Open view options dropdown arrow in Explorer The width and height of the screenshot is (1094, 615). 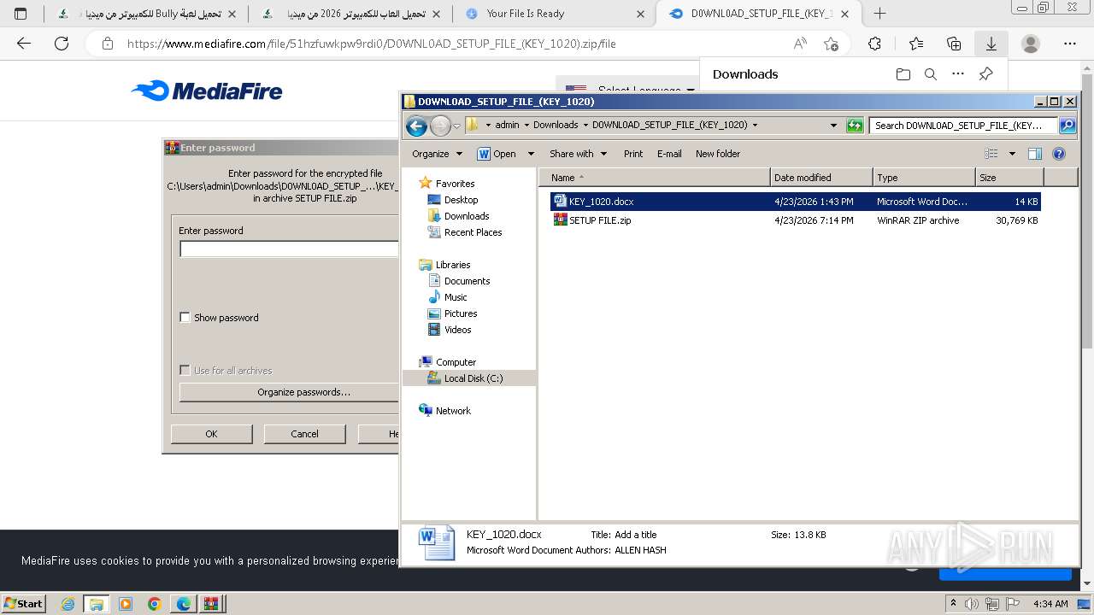(1012, 155)
